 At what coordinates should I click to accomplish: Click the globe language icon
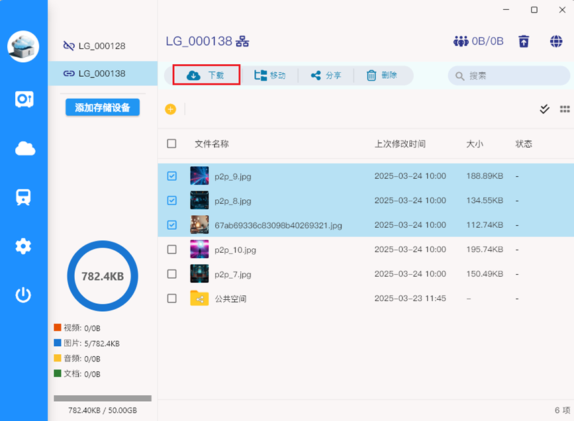tap(556, 41)
